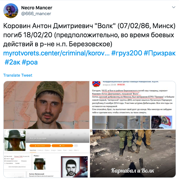This screenshot has height=179, width=179.
Task: Click the orange Add to friends button
Action: (x=40, y=146)
